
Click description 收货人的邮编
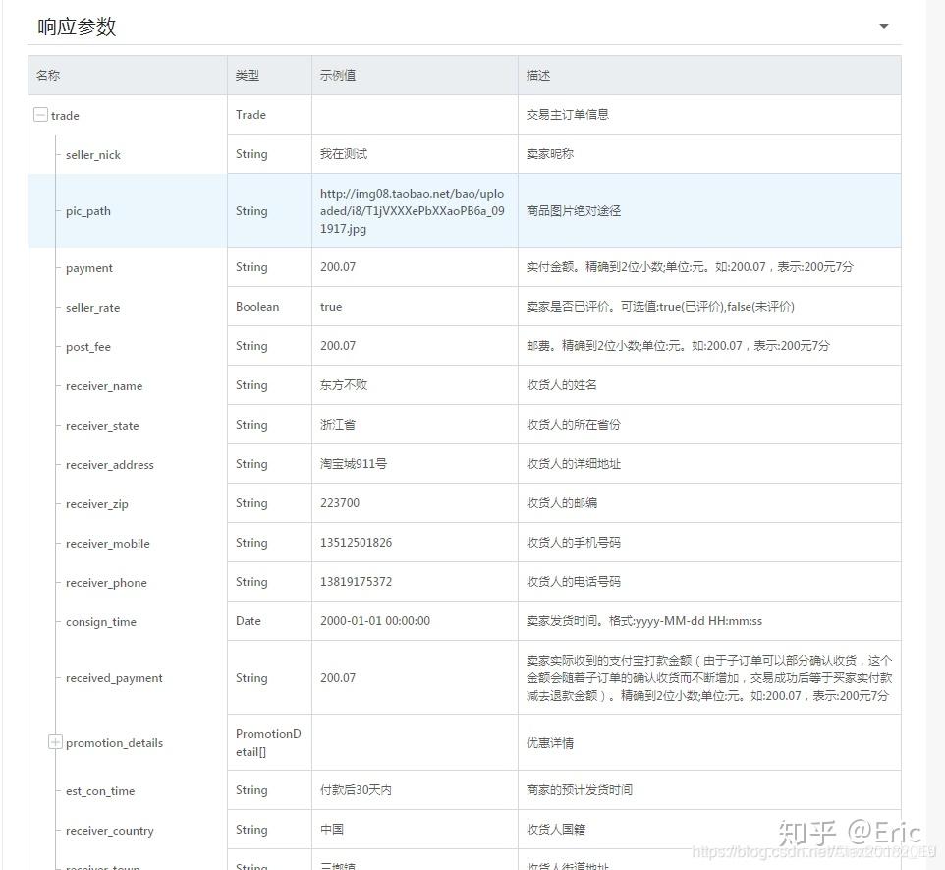pyautogui.click(x=561, y=502)
